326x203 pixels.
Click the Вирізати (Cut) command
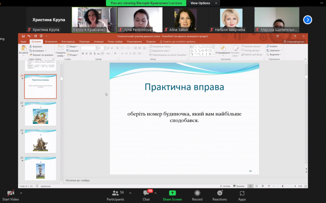coord(36,47)
